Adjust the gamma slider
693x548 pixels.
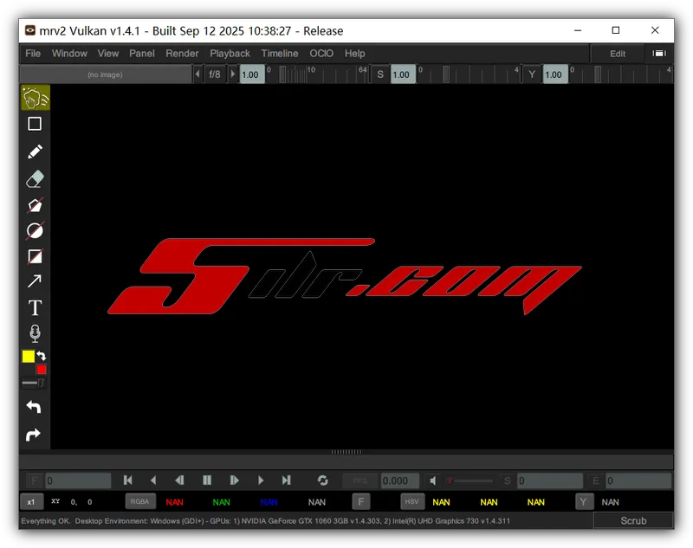621,74
